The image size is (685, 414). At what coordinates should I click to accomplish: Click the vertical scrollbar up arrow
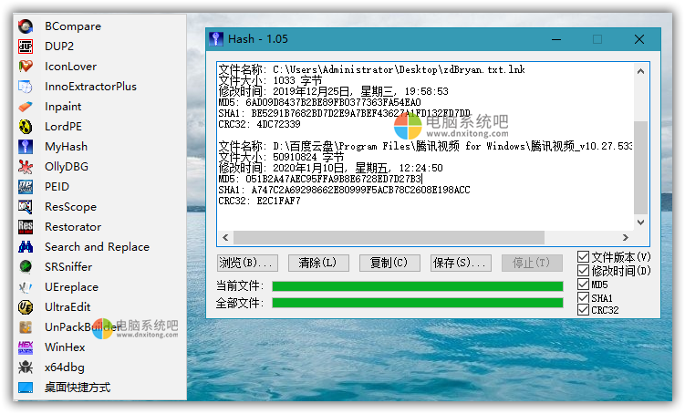(x=640, y=71)
